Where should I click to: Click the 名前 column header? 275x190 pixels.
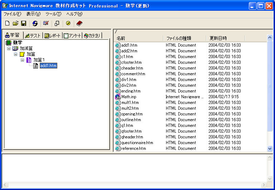[x=139, y=38]
